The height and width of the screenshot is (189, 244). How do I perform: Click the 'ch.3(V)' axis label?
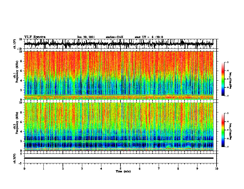tap(14, 158)
